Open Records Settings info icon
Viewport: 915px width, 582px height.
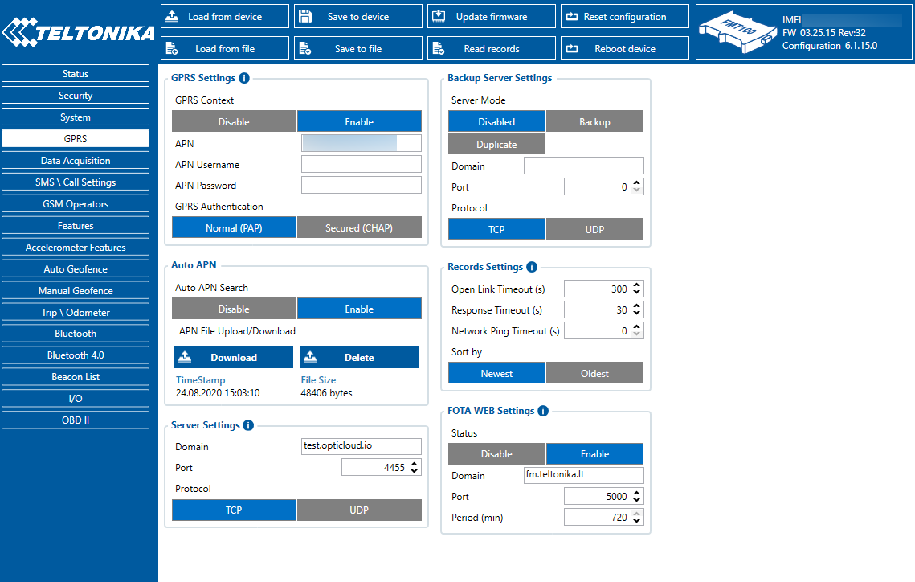tap(532, 267)
